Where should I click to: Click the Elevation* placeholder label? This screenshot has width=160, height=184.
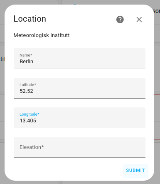pyautogui.click(x=32, y=147)
